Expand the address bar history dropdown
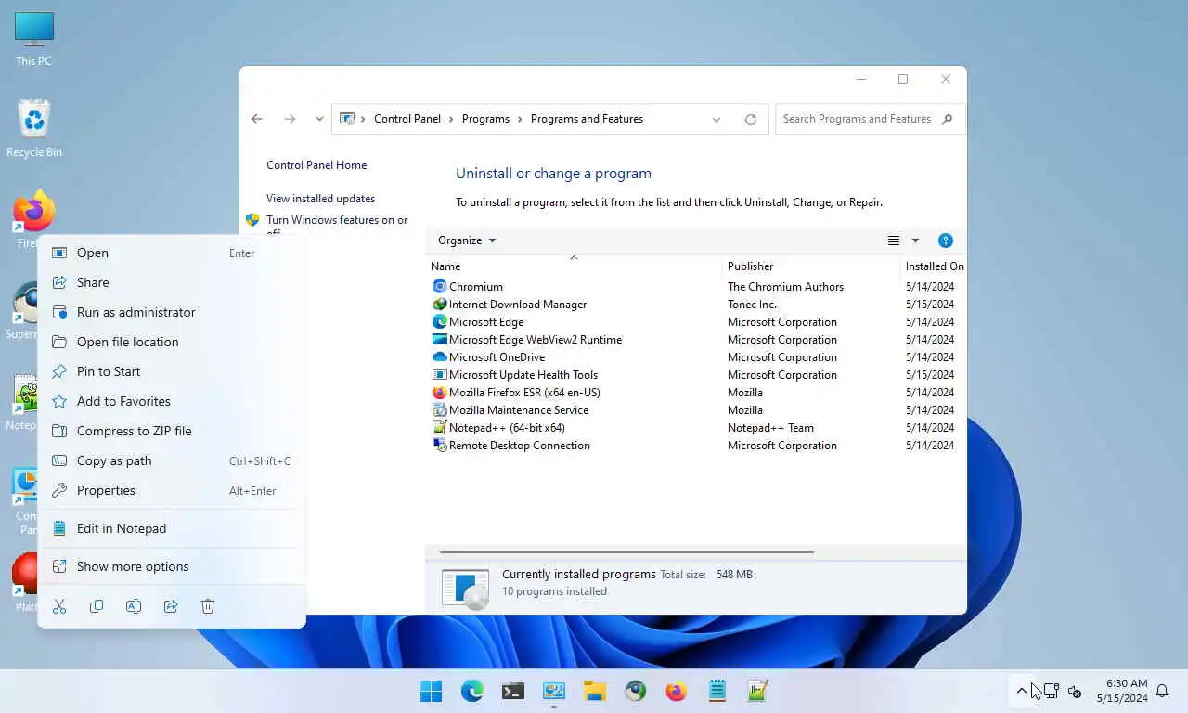Image resolution: width=1188 pixels, height=713 pixels. click(717, 119)
